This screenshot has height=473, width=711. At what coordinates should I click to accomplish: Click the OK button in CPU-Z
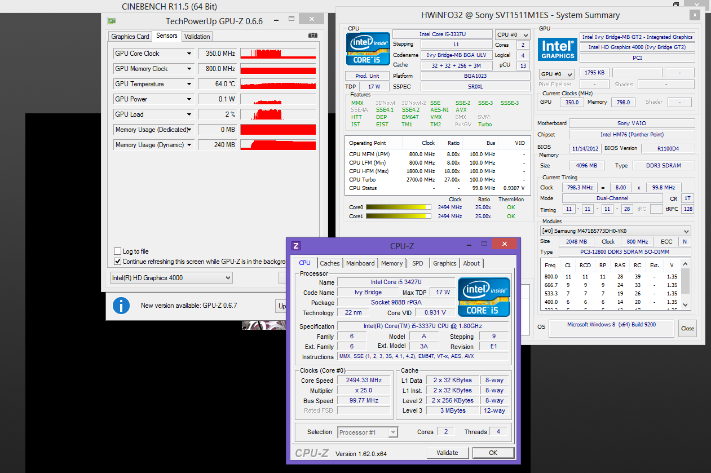click(x=493, y=453)
